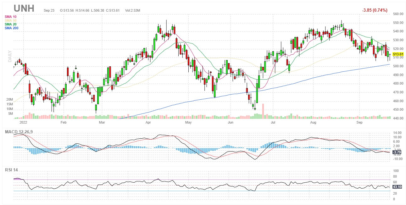Click the Sep month axis label
Screen dimensions: 406x205
coord(359,122)
